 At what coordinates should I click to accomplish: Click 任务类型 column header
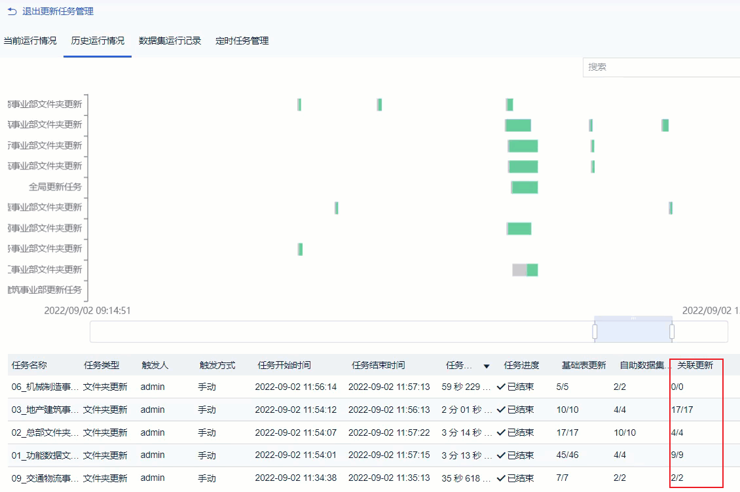(102, 365)
